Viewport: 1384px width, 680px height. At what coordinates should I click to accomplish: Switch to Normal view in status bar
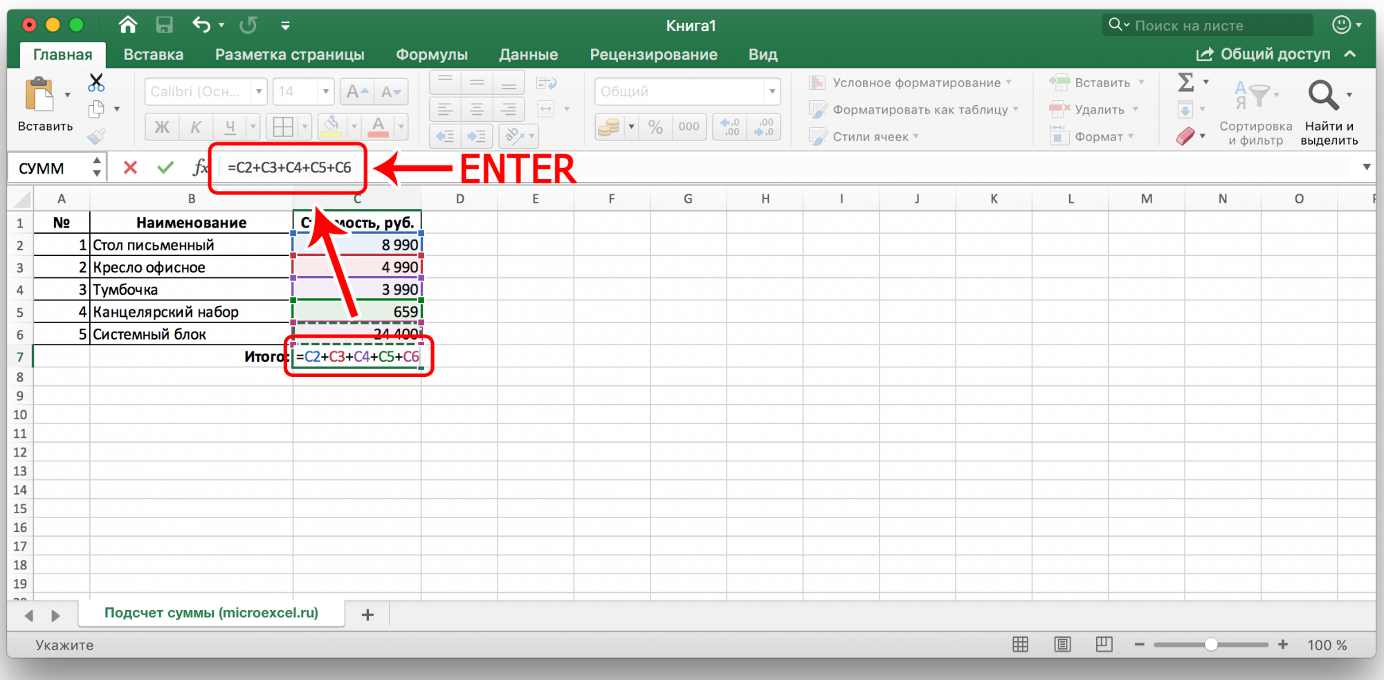pos(1020,645)
